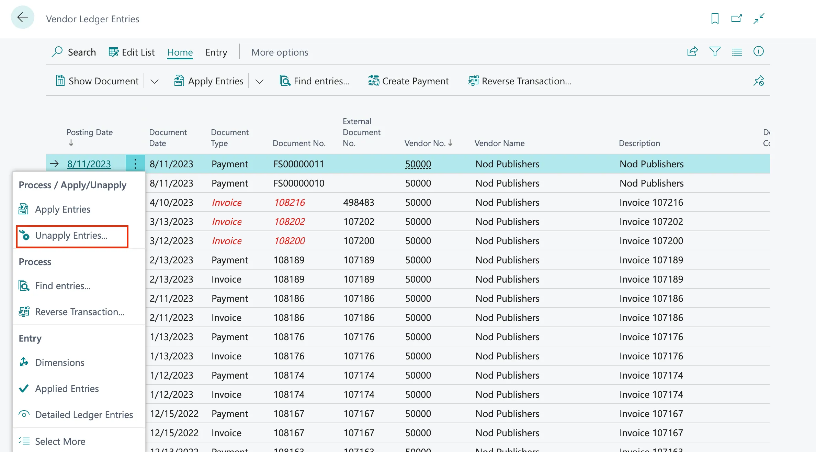Viewport: 816px width, 452px height.
Task: Select document number 108216 cell
Action: pos(290,202)
